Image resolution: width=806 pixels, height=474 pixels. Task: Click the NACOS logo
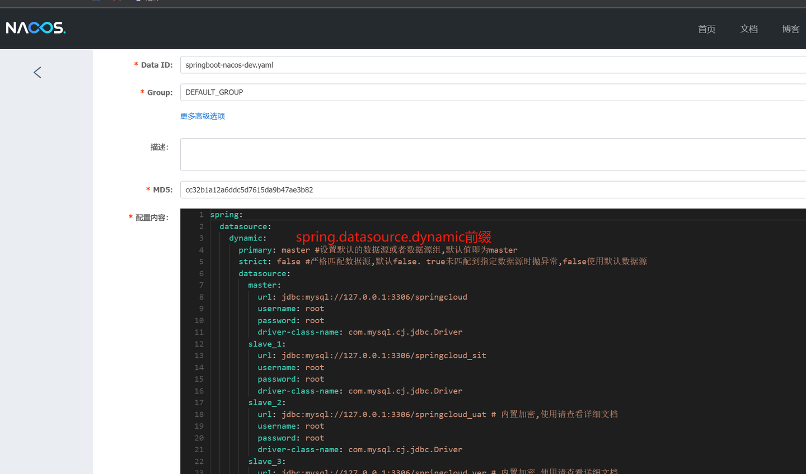coord(36,28)
